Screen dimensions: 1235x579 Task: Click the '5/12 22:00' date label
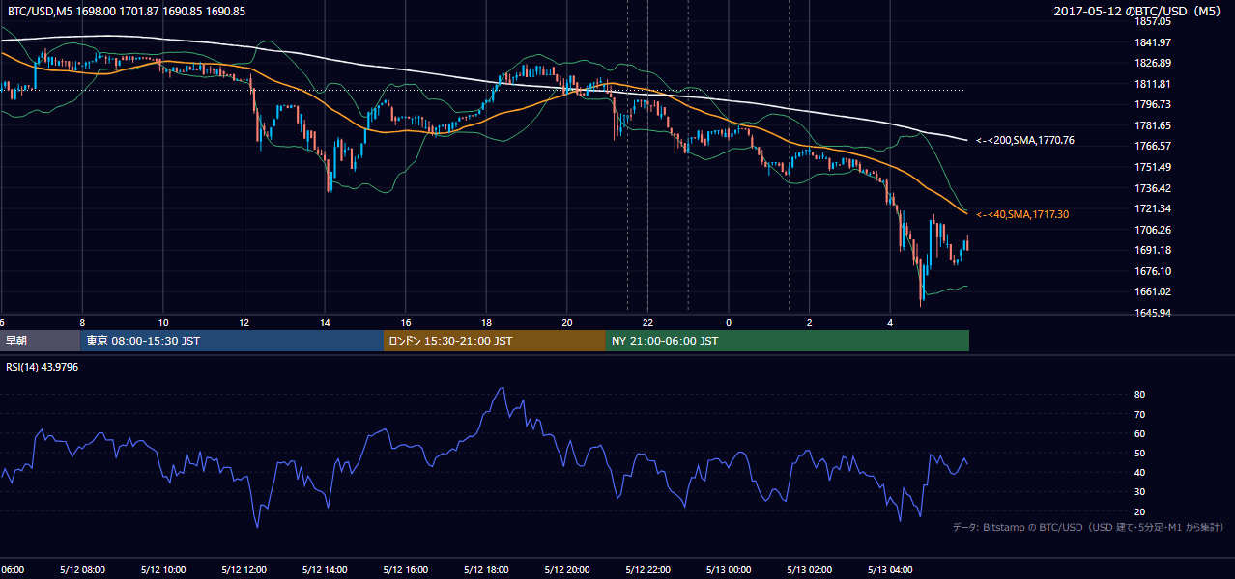pos(646,569)
